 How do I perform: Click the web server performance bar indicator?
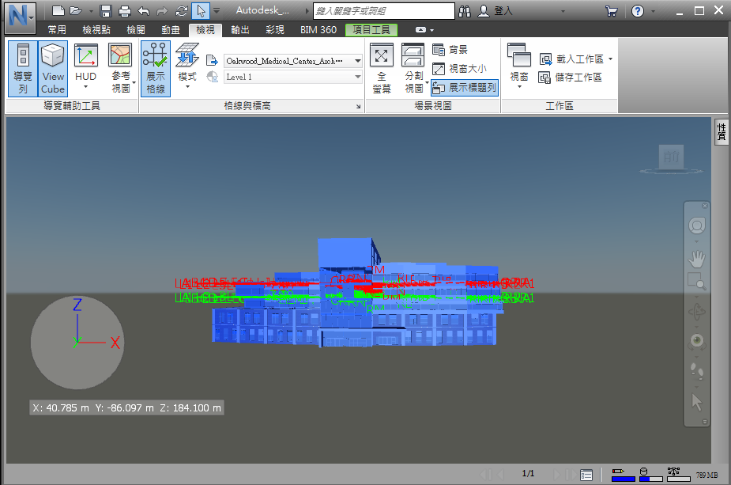click(678, 475)
